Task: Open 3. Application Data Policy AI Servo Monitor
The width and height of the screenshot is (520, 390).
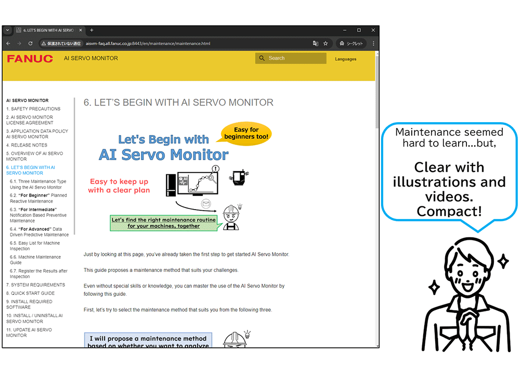Action: click(x=37, y=134)
